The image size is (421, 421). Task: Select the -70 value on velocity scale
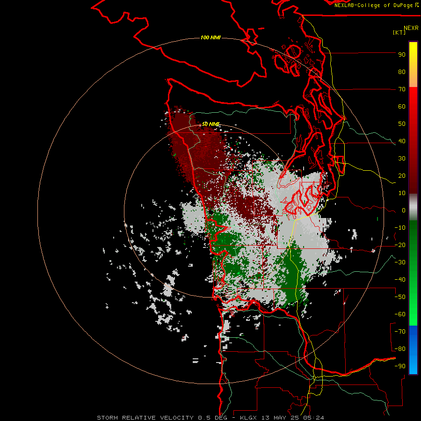click(400, 332)
